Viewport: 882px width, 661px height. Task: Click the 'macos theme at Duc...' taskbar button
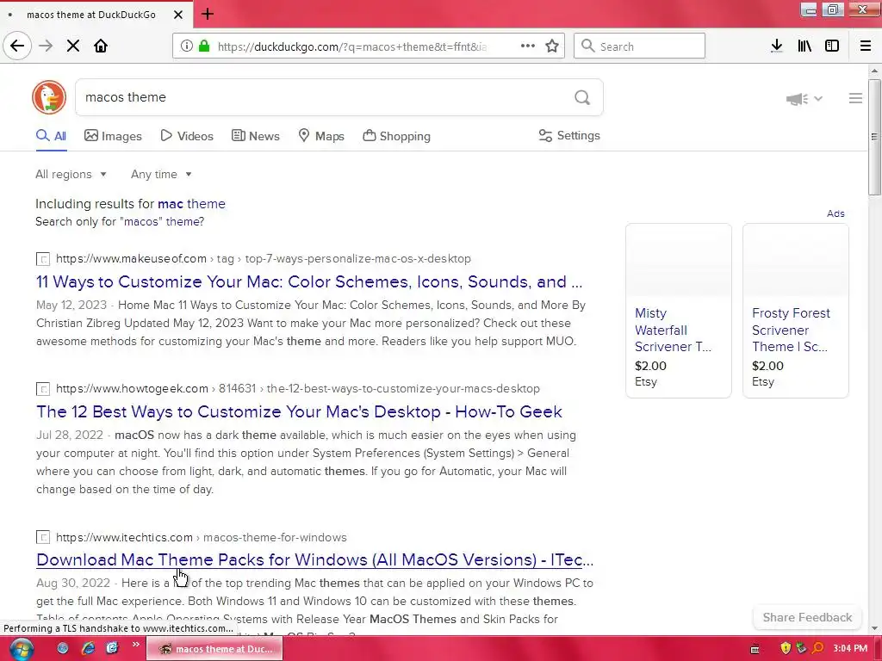[214, 649]
